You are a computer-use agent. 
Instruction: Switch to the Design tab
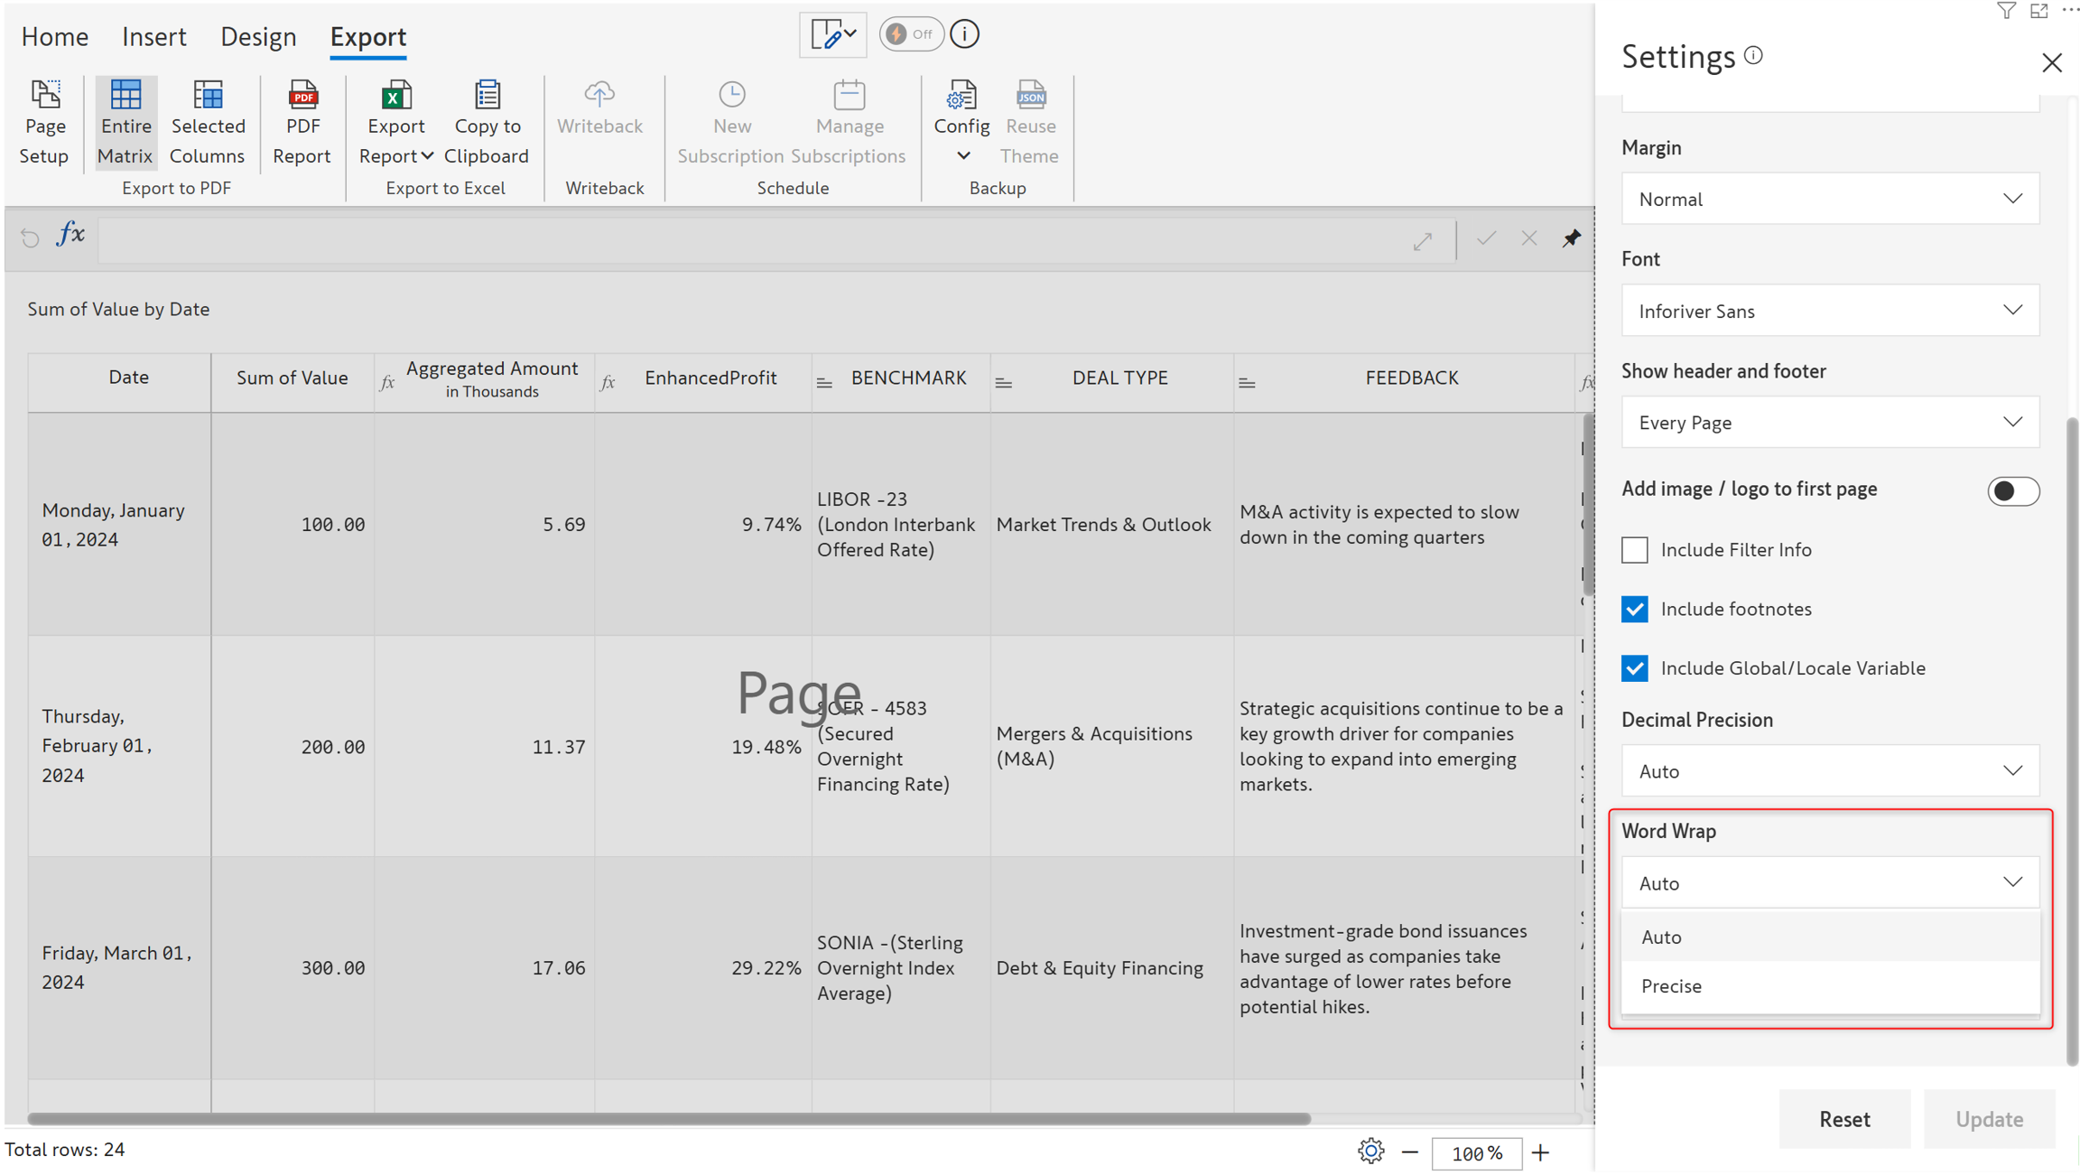pos(258,36)
